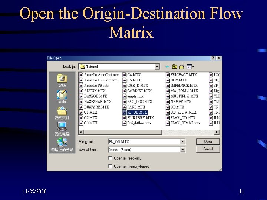This screenshot has height=200, width=267.
Task: Click the Cancel button
Action: [x=208, y=149]
